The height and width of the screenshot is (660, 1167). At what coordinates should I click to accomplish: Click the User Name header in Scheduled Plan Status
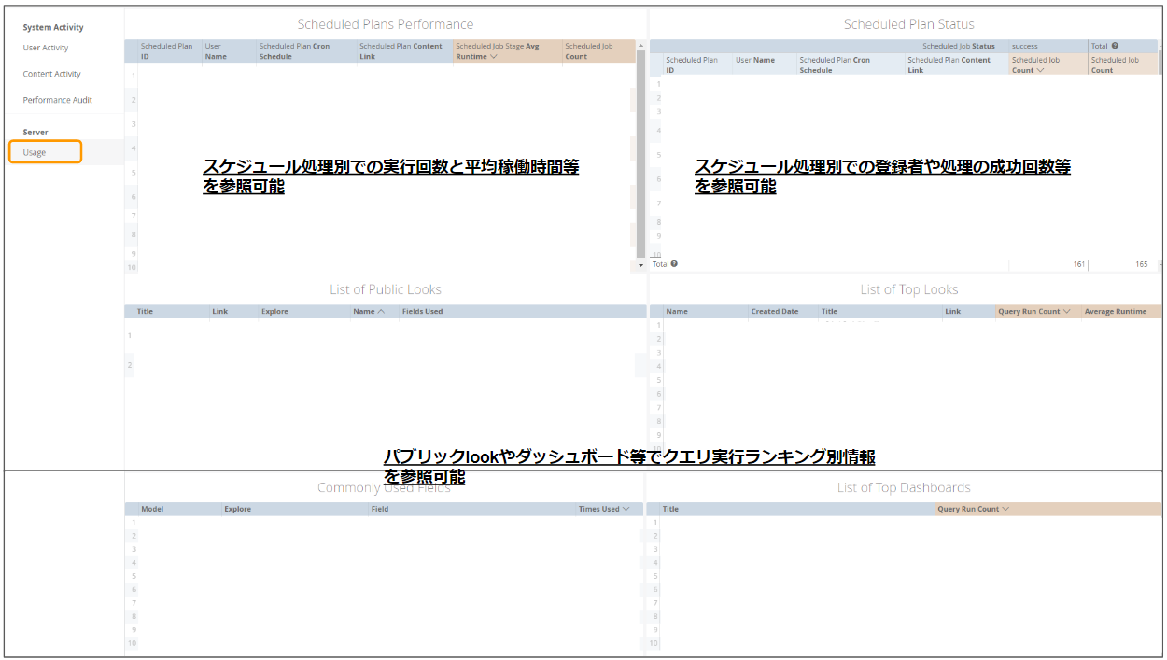757,60
